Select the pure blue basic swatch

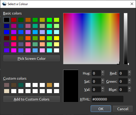point(7,32)
